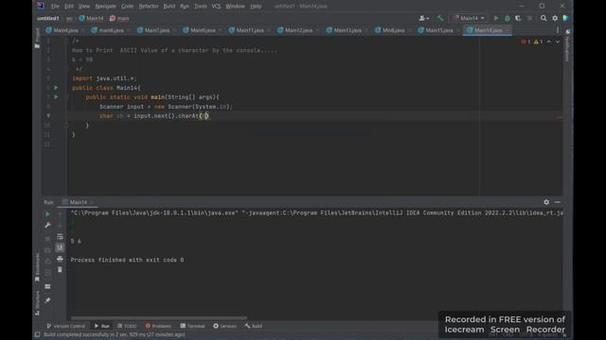Image resolution: width=606 pixels, height=340 pixels.
Task: Open the VCS menu
Action: click(216, 7)
